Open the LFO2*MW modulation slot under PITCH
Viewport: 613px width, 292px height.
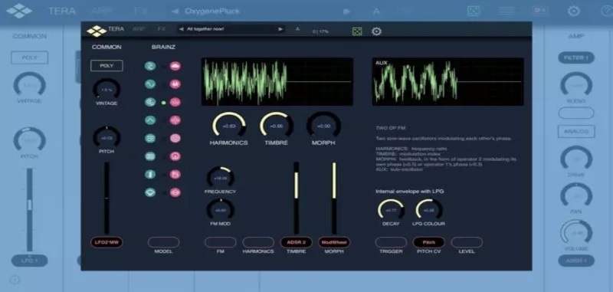click(107, 242)
